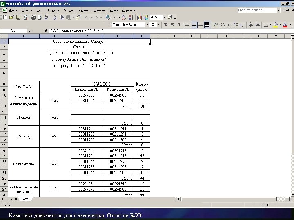Click the Print icon in the toolbar
Viewport: 294px width, 220px height.
33,18
